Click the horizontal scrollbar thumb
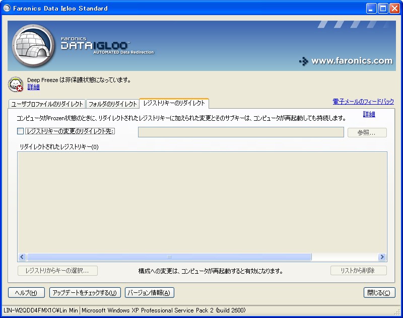The width and height of the screenshot is (403, 318). [169, 257]
